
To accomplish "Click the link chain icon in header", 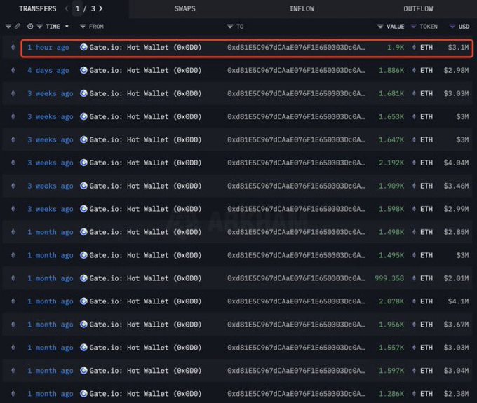I will [x=18, y=27].
